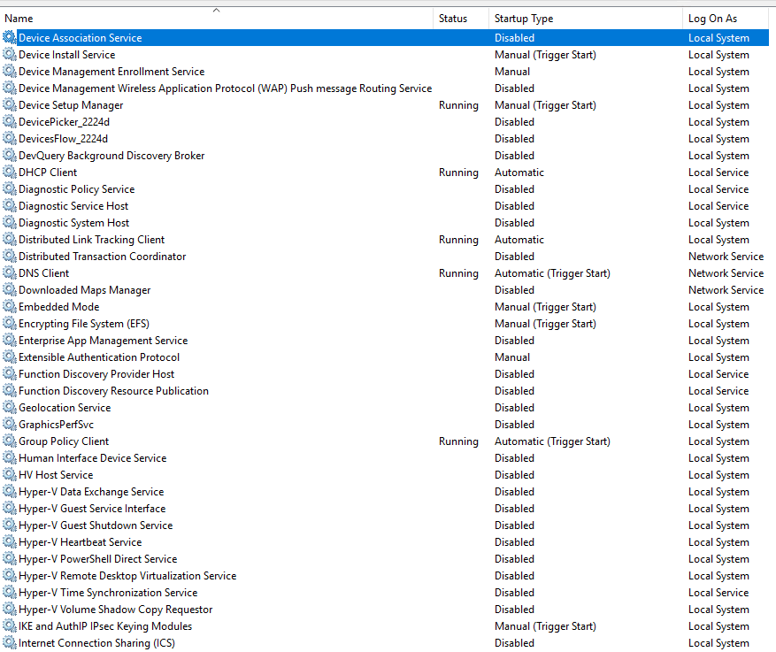Select Hyper-V Guest Shutdown Service

(x=96, y=525)
